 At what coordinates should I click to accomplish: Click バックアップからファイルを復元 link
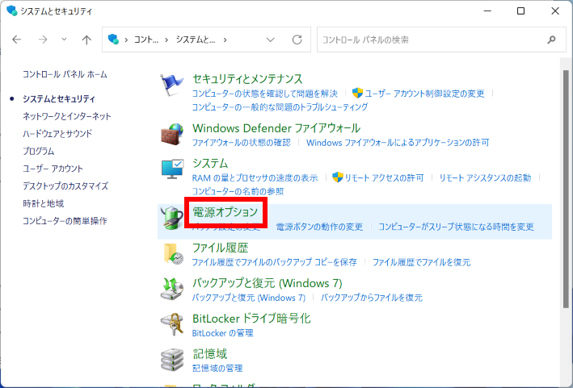pos(372,298)
